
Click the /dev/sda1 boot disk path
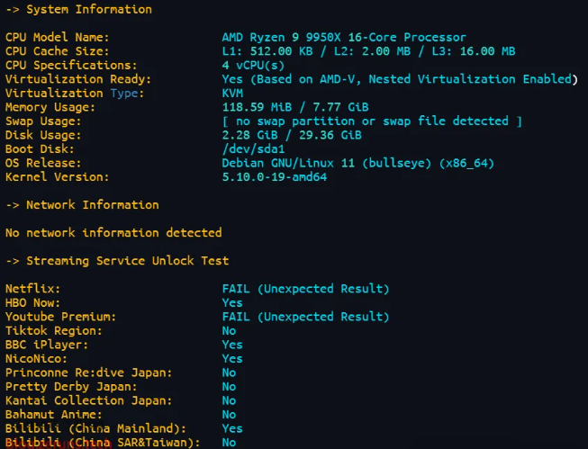click(x=253, y=149)
